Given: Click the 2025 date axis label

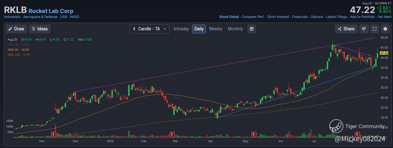Looking at the screenshot, I should click(x=111, y=141).
